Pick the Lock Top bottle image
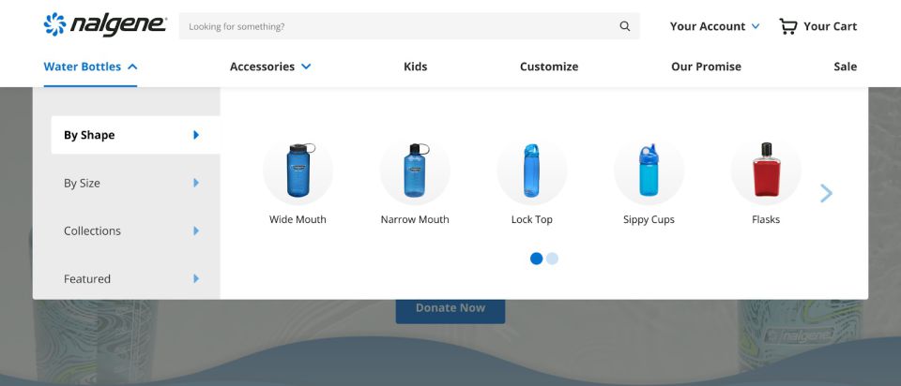901x386 pixels. click(x=531, y=171)
